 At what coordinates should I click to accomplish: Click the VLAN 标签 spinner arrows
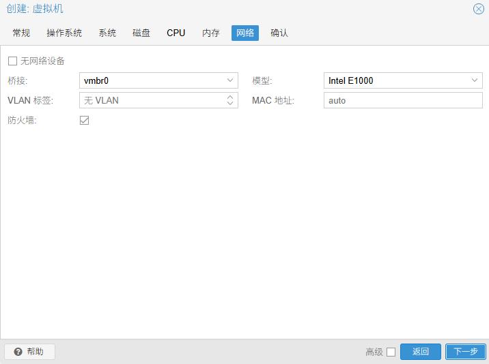(230, 100)
